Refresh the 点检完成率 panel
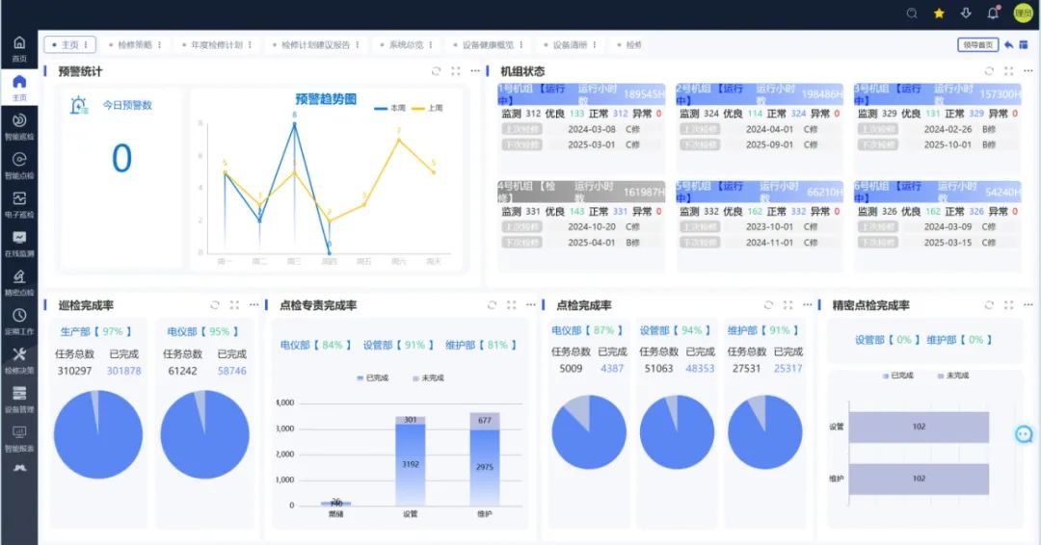This screenshot has height=545, width=1041. [x=768, y=305]
